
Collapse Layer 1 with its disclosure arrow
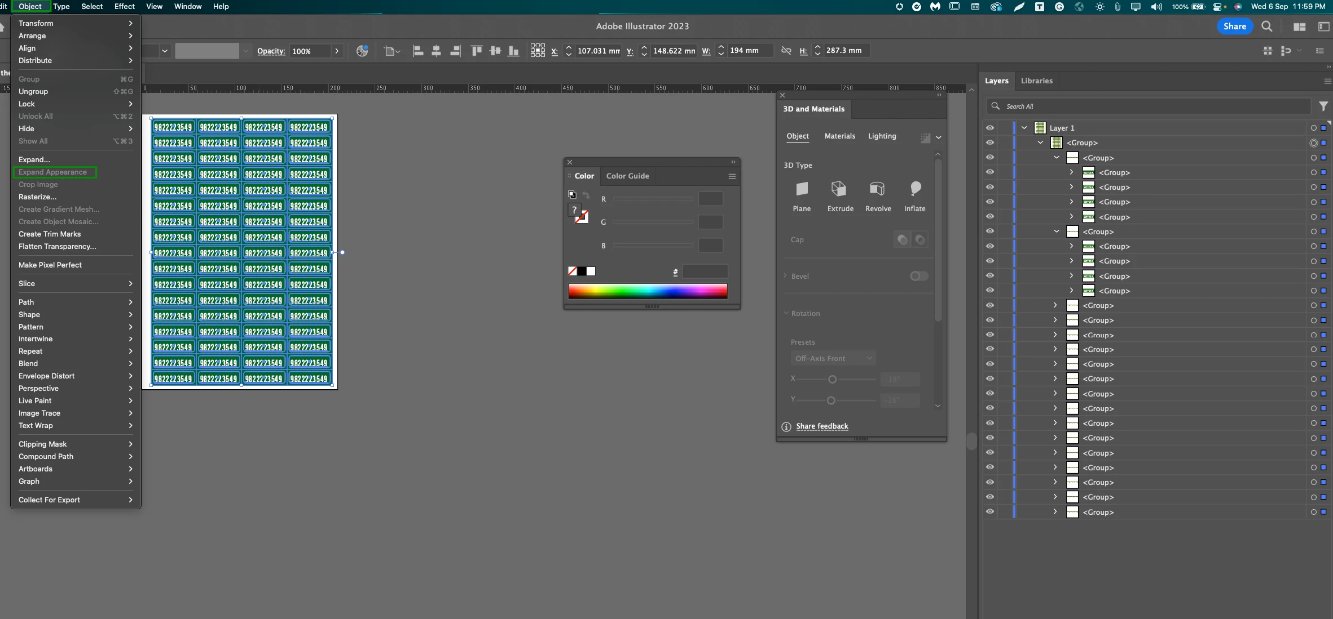pos(1024,128)
